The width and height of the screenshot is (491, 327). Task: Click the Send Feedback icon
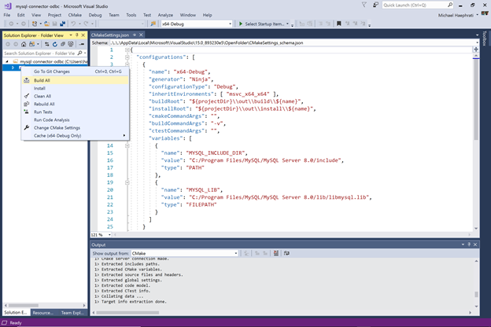pyautogui.click(x=375, y=5)
